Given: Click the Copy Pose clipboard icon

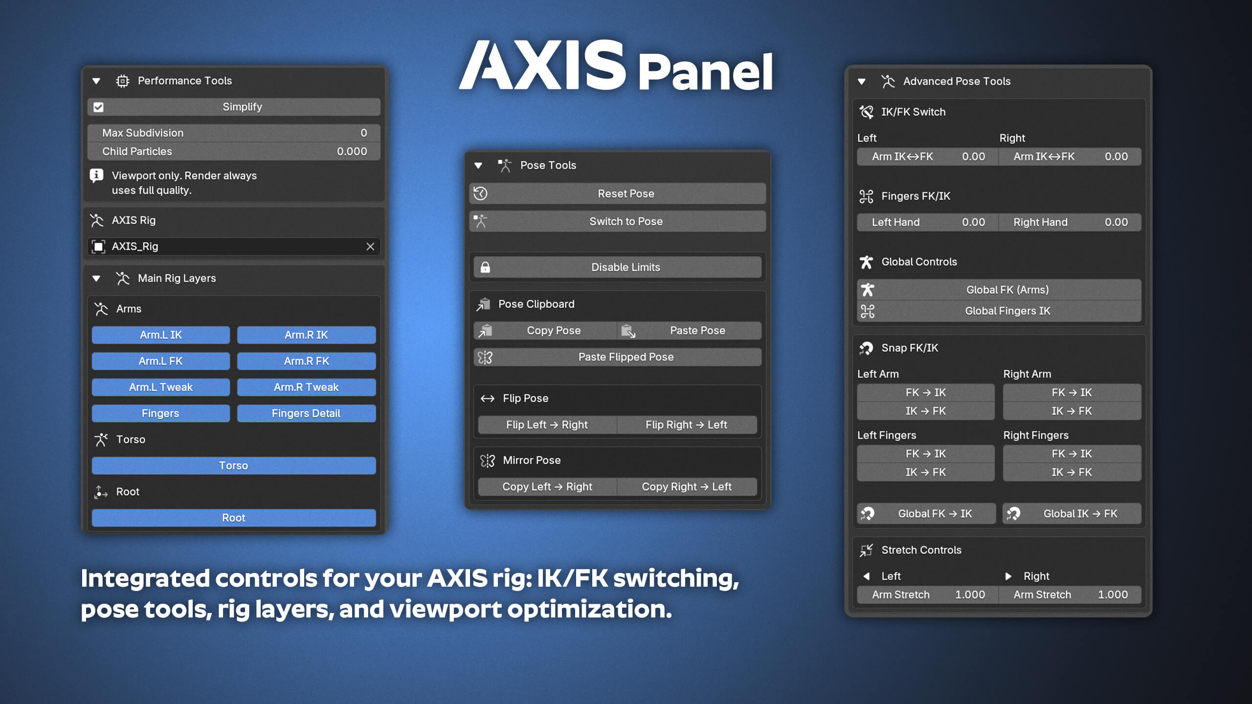Looking at the screenshot, I should [x=485, y=331].
